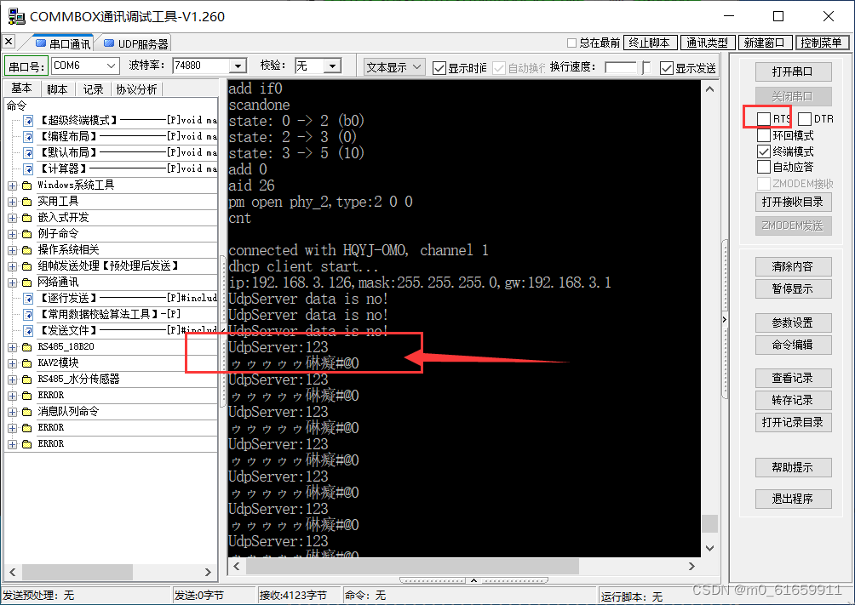Click the terminal horizontal scrollbar thumb
The width and height of the screenshot is (855, 605).
(412, 567)
